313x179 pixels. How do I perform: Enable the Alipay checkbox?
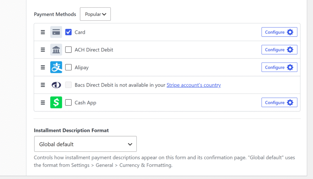coord(68,67)
